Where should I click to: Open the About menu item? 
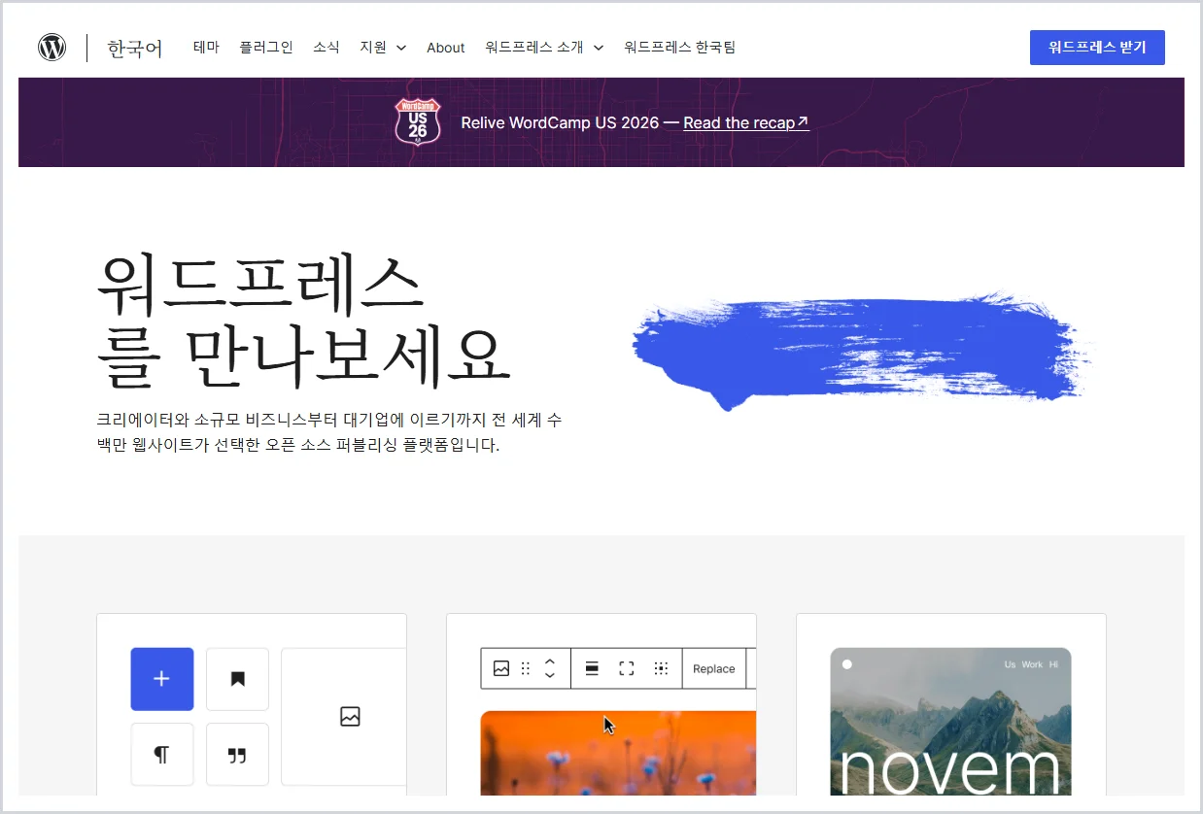[x=446, y=48]
